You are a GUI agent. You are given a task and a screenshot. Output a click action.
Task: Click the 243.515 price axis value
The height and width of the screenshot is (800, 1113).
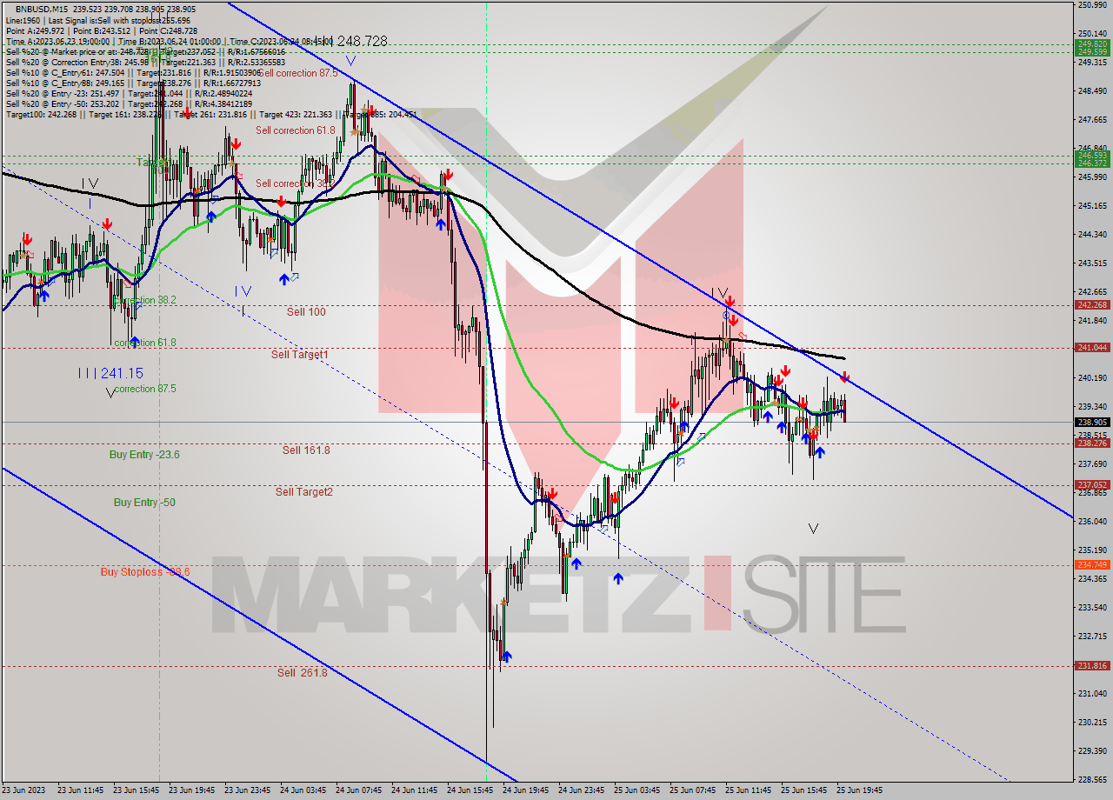tap(1092, 263)
